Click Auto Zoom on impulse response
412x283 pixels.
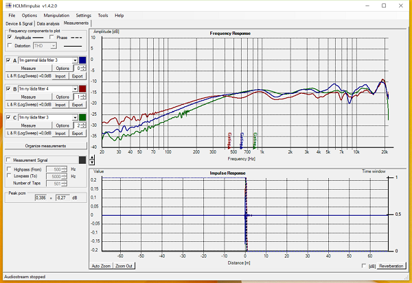click(101, 266)
